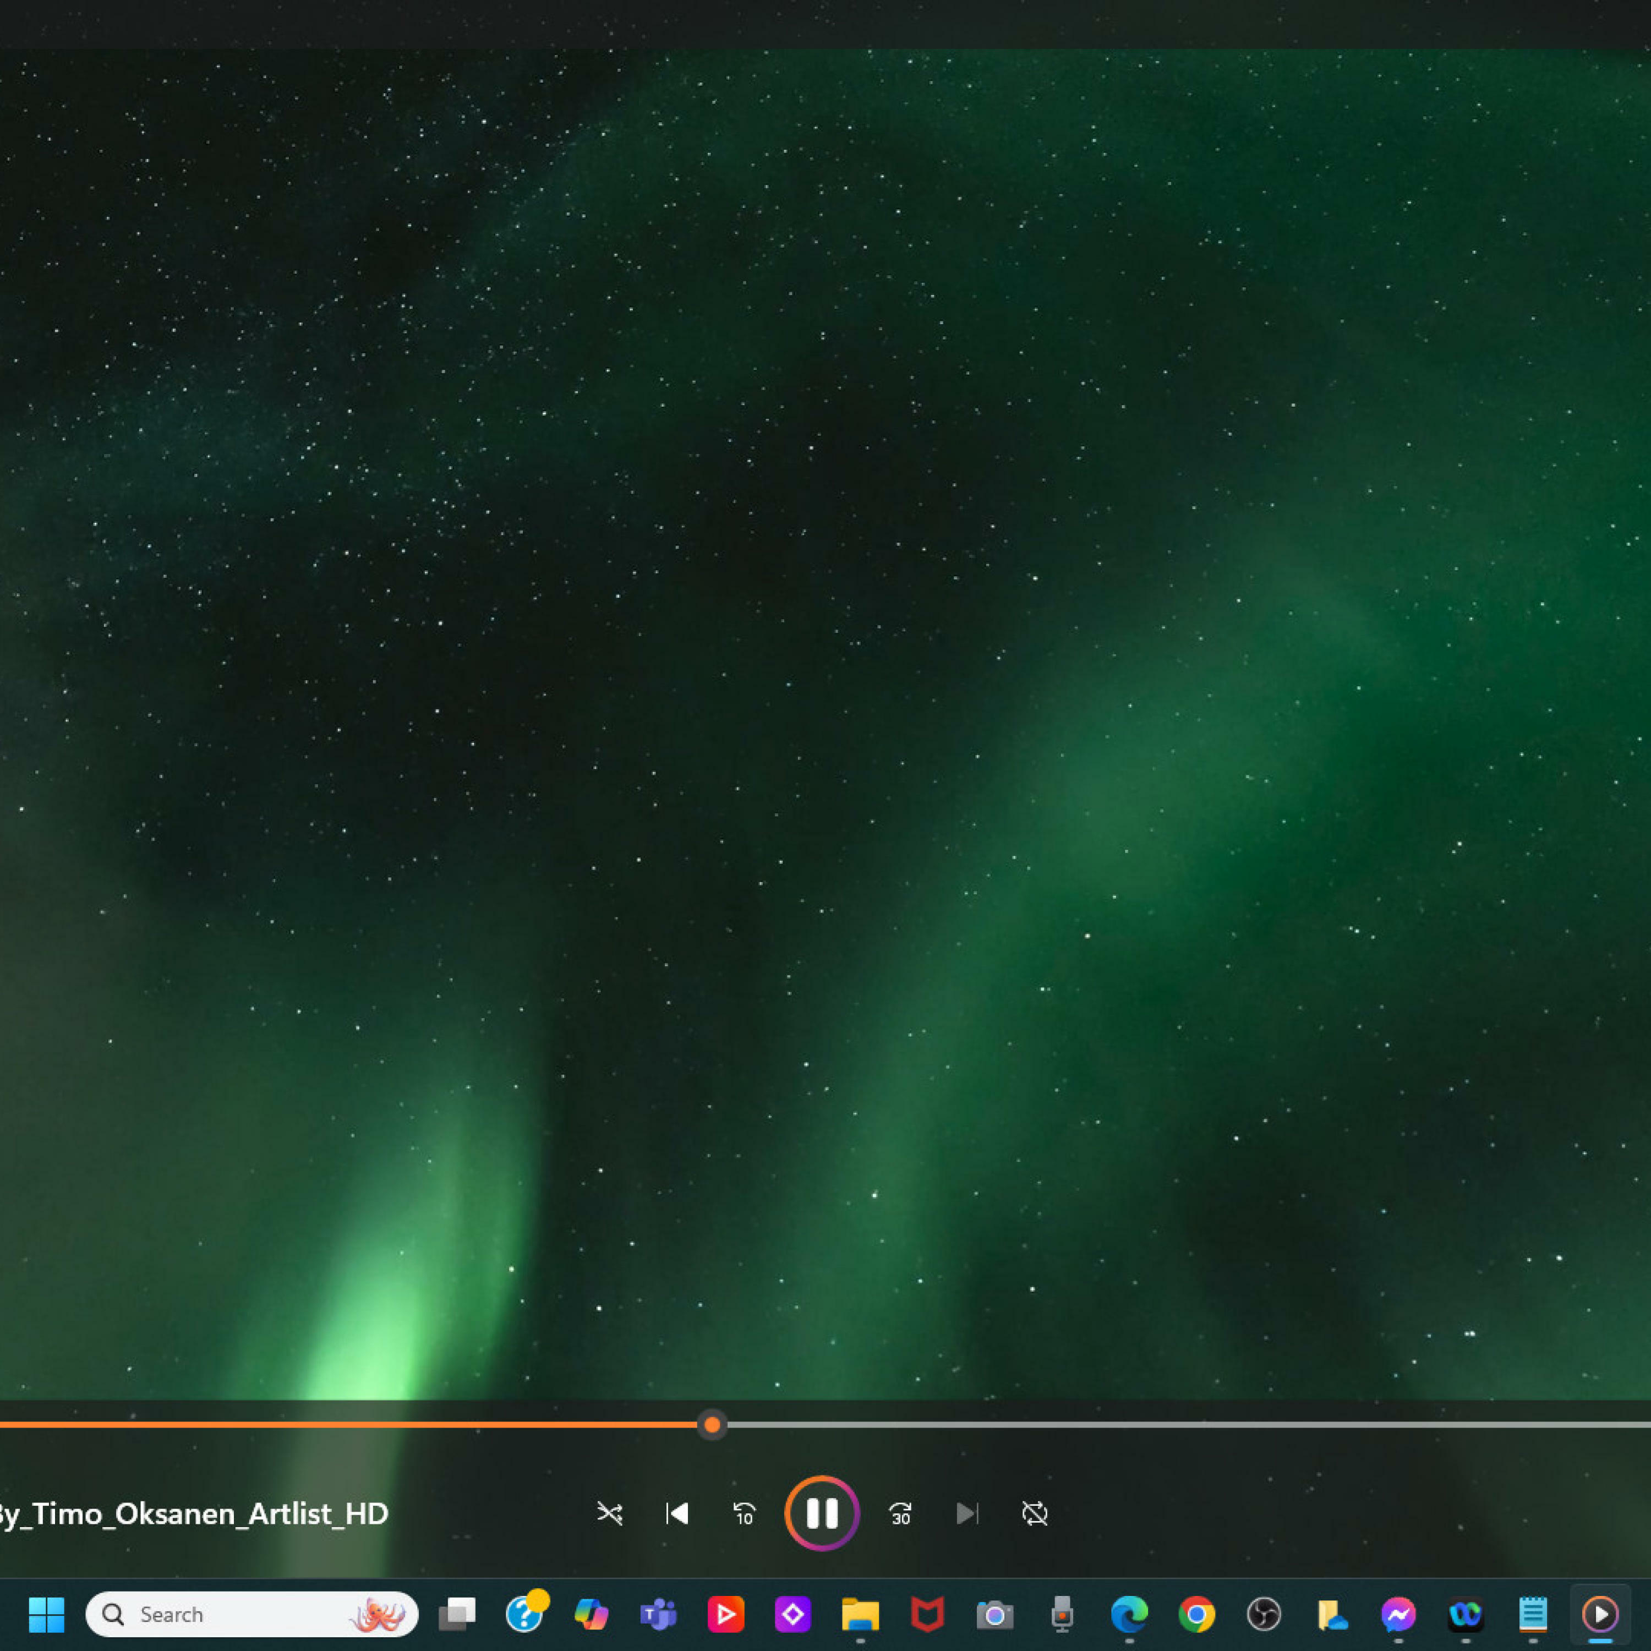The image size is (1651, 1651).
Task: Open Microsoft Edge from taskbar
Action: (x=1129, y=1614)
